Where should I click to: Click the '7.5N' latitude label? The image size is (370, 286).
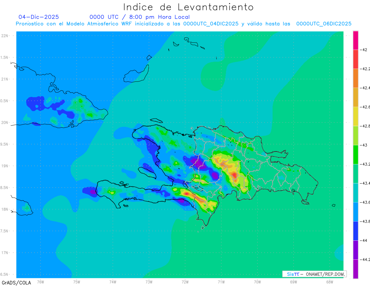tap(5, 231)
